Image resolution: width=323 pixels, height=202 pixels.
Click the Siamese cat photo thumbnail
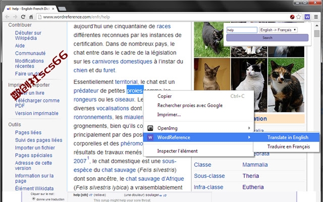(212, 74)
